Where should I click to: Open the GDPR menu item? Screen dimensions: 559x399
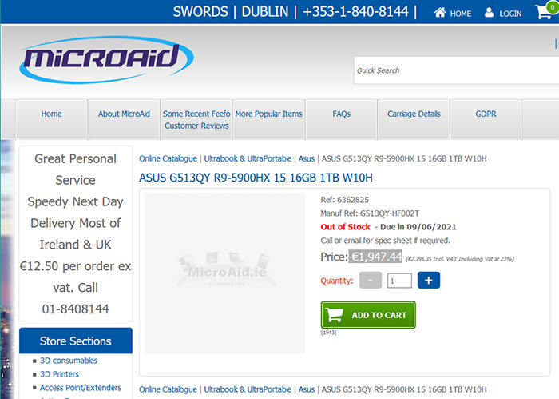486,114
